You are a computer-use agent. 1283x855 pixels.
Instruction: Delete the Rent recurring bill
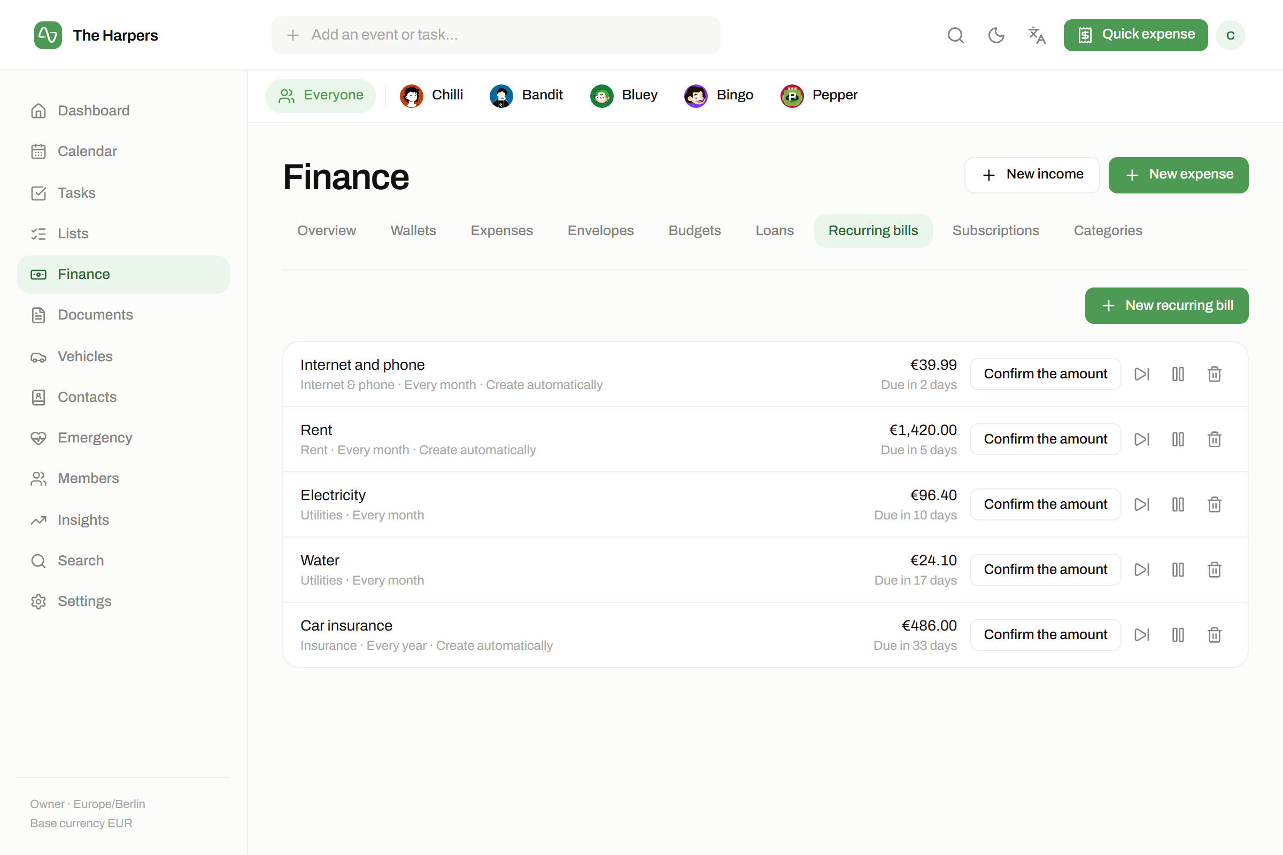coord(1214,439)
